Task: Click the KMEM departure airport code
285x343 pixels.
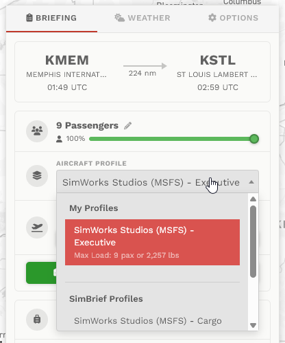Action: click(x=67, y=60)
